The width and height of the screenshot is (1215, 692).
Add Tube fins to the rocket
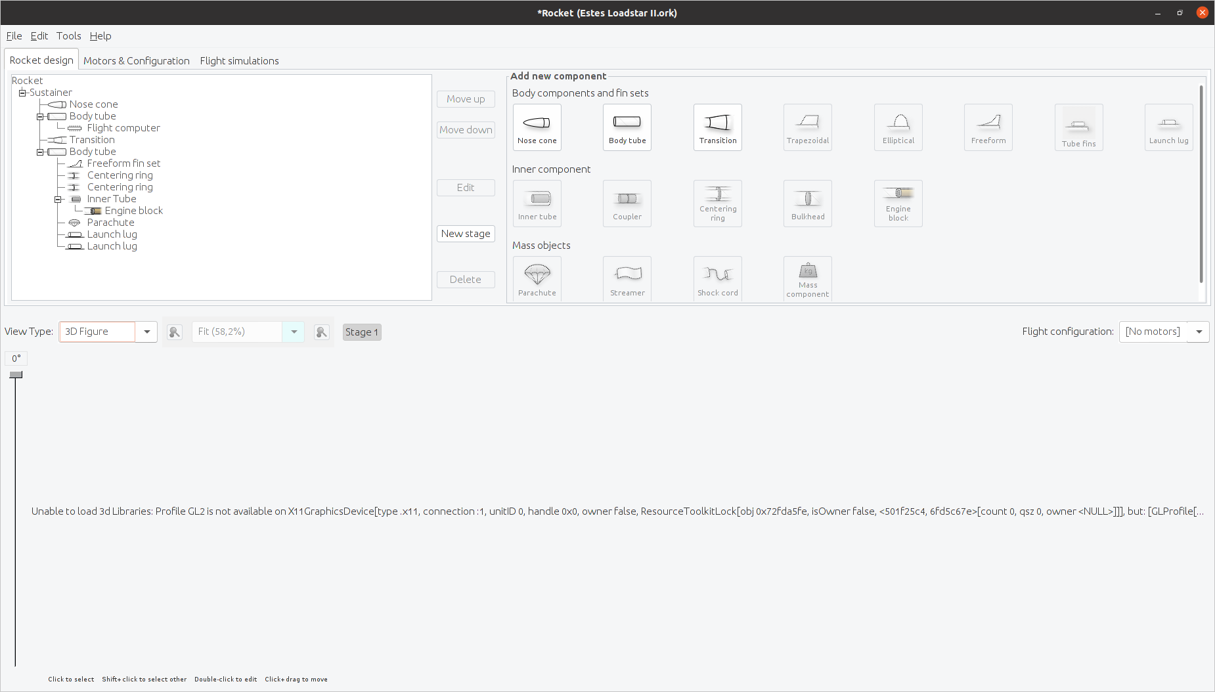[1078, 127]
